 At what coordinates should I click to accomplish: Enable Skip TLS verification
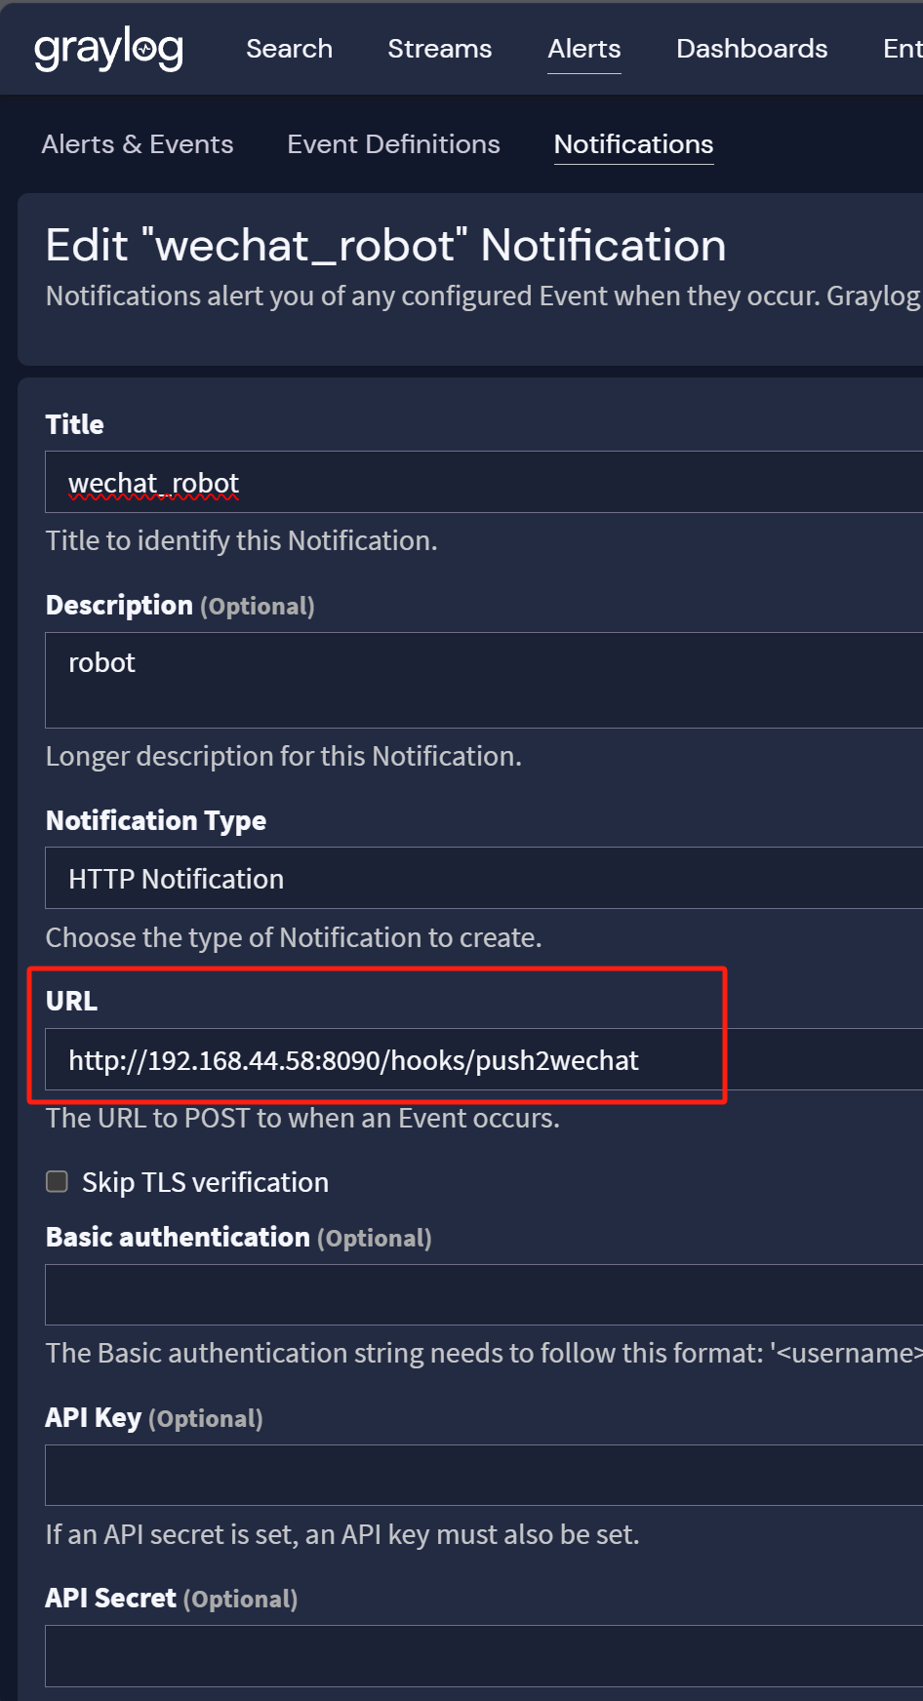pyautogui.click(x=57, y=1181)
